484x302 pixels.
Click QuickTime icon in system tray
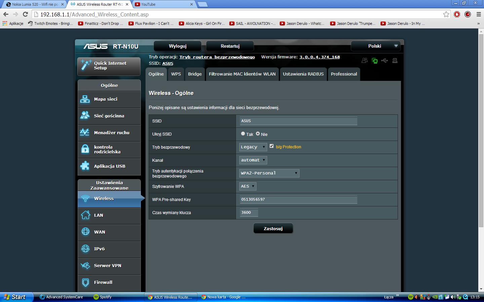[x=466, y=297]
